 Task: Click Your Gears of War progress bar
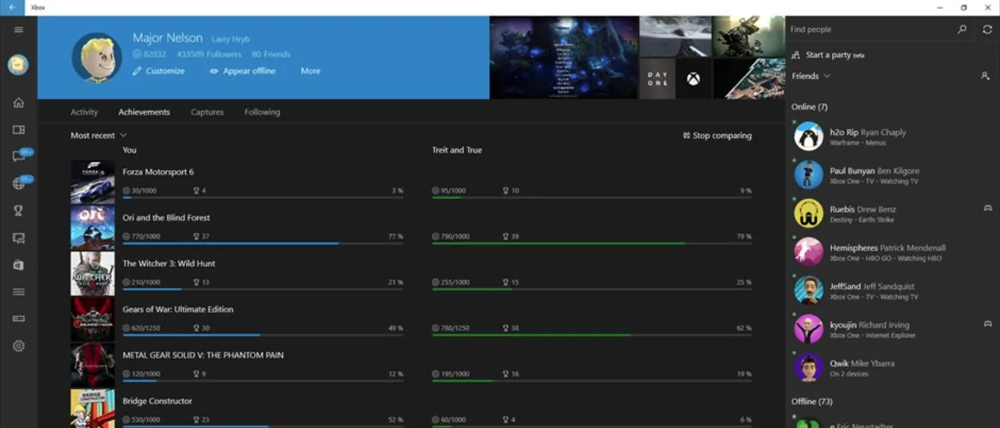262,335
